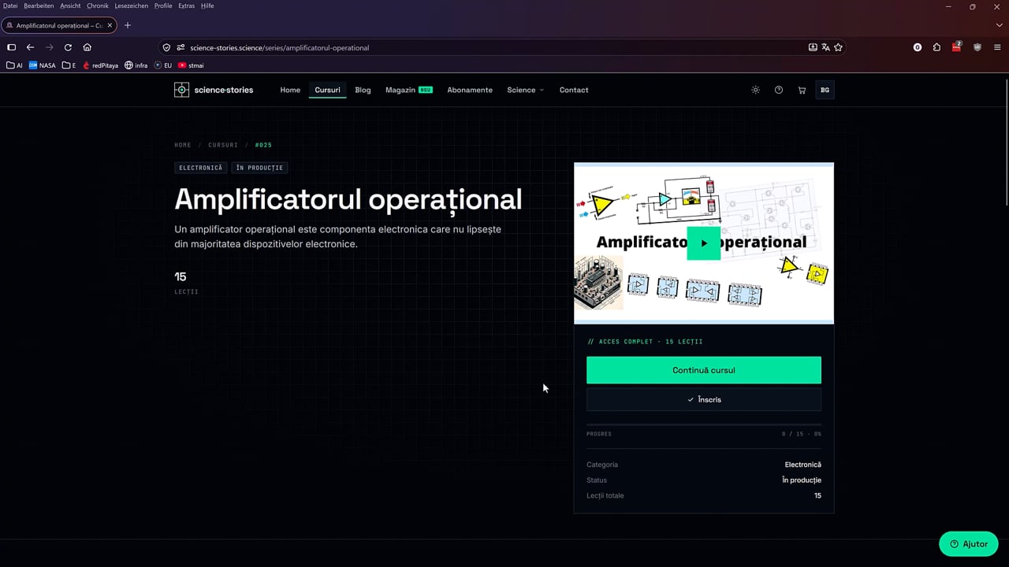Click the HOME breadcrumb link

click(x=183, y=145)
